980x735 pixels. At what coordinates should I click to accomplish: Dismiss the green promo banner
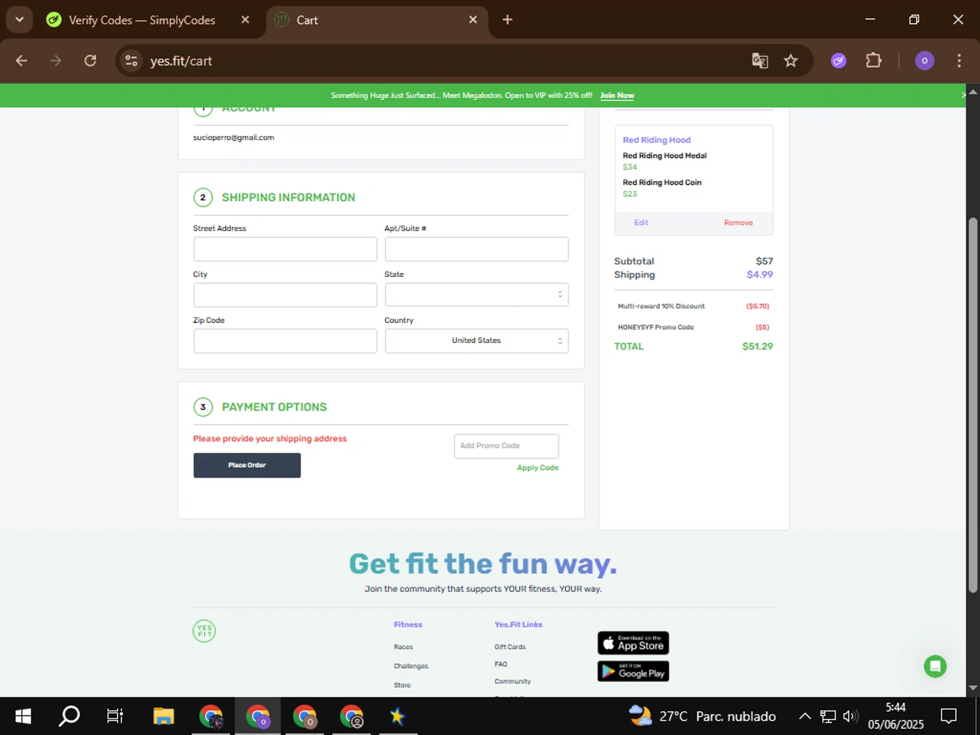(963, 95)
